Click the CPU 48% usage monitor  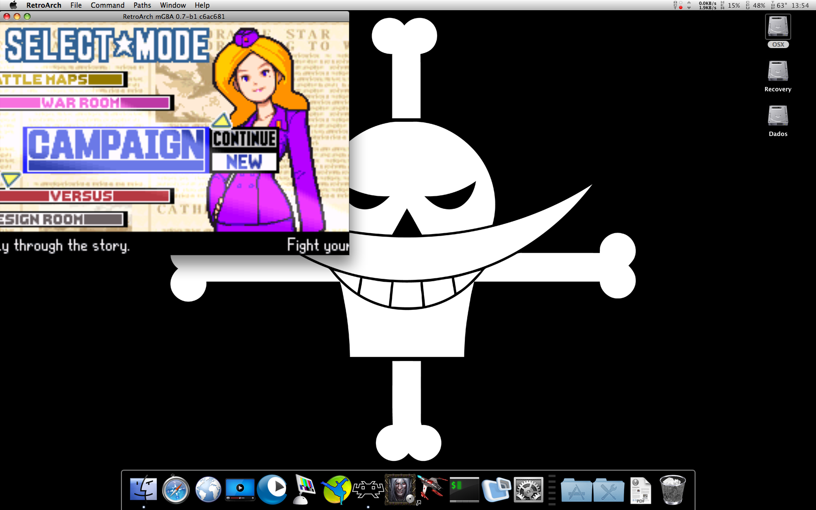coord(756,5)
